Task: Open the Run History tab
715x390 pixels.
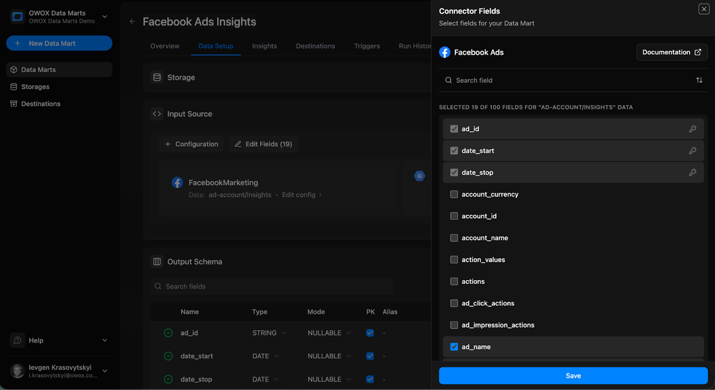Action: tap(415, 46)
